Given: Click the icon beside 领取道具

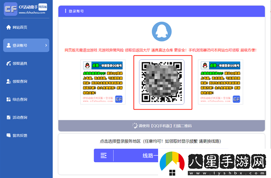Looking at the screenshot, I should pos(9,64).
